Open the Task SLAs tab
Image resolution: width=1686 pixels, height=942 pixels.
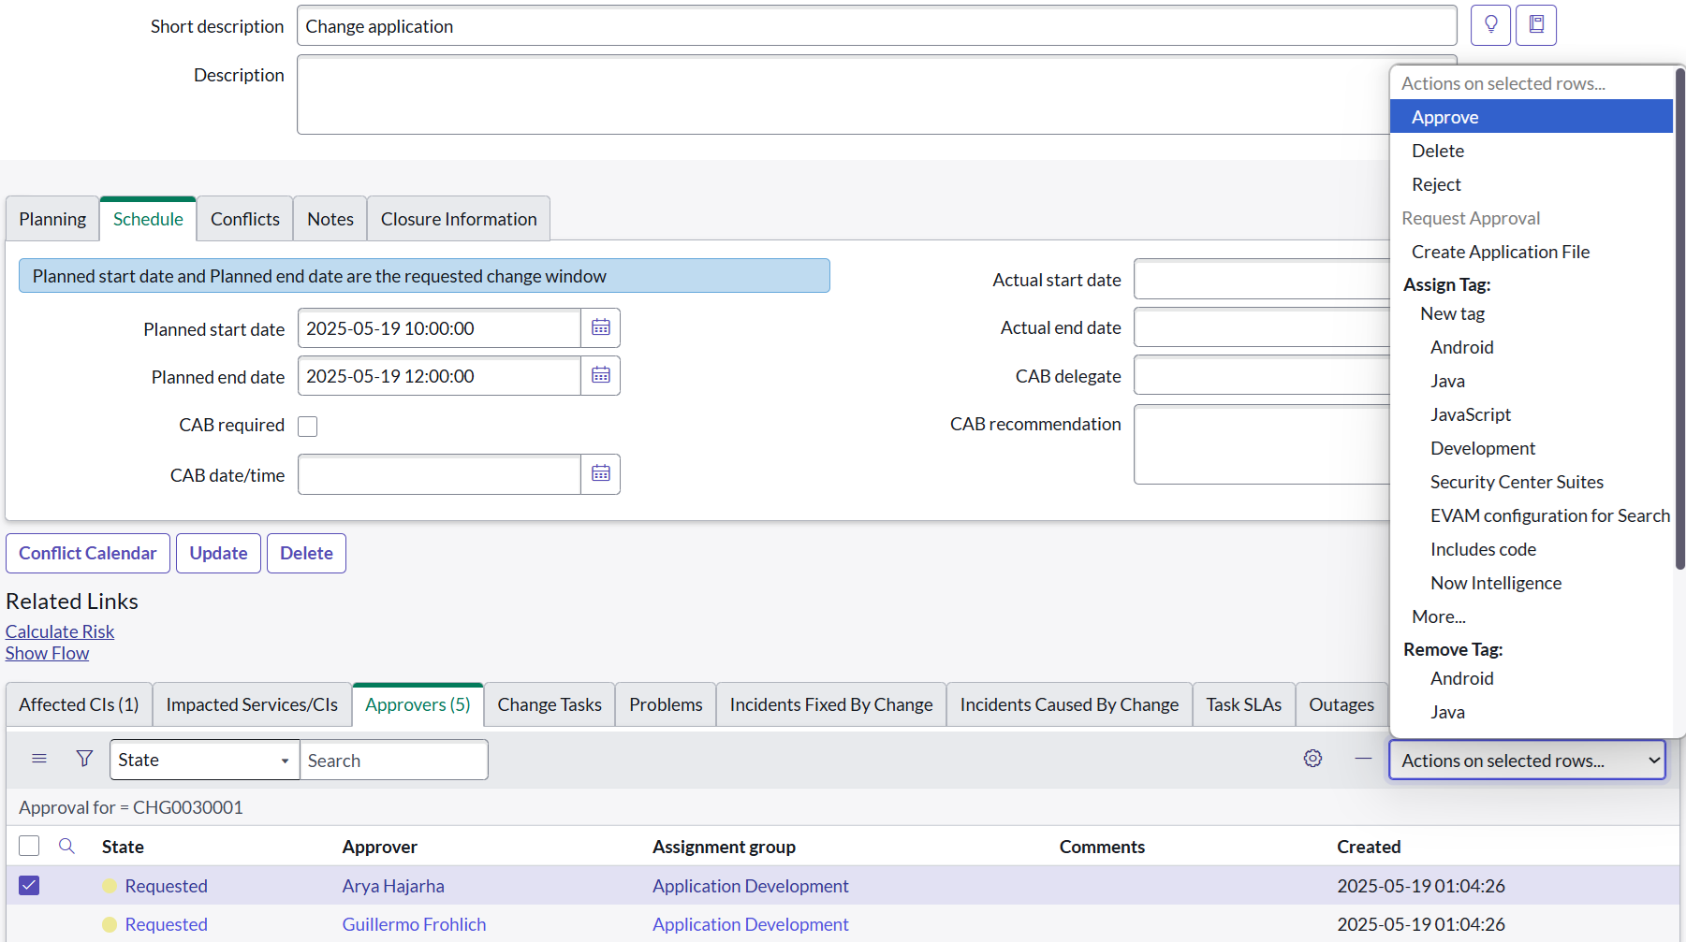[1244, 704]
